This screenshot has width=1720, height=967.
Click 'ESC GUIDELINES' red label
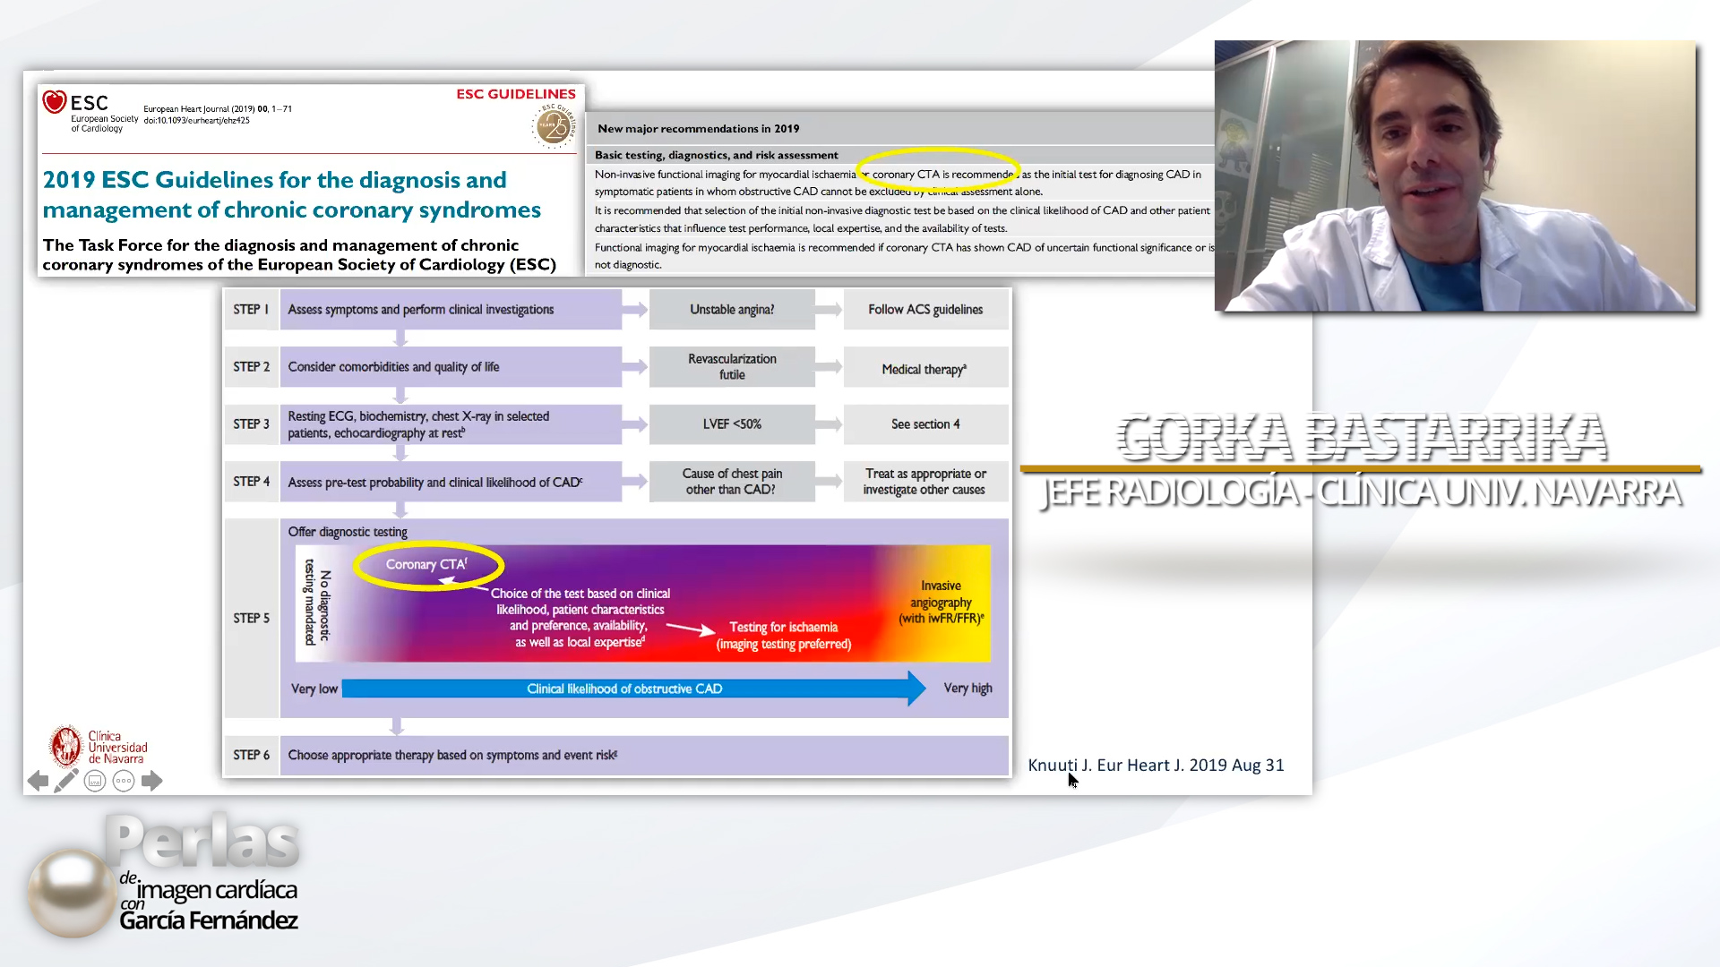[x=516, y=93]
